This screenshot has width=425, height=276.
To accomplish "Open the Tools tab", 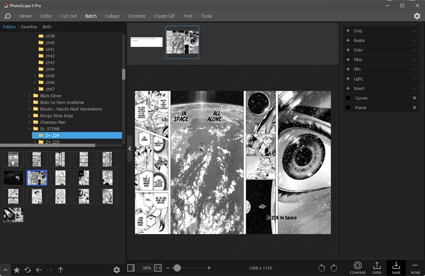I will click(x=206, y=16).
